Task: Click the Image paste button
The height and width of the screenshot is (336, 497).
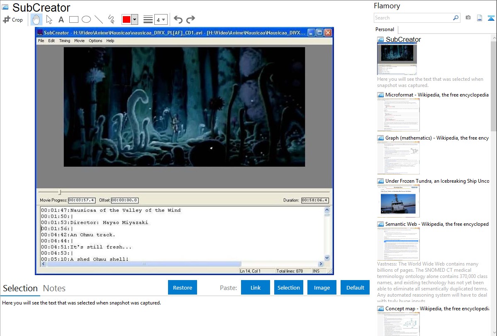Action: pos(322,288)
